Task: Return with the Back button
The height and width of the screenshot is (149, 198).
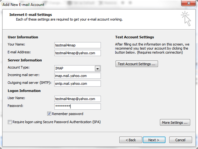Action: pyautogui.click(x=131, y=140)
